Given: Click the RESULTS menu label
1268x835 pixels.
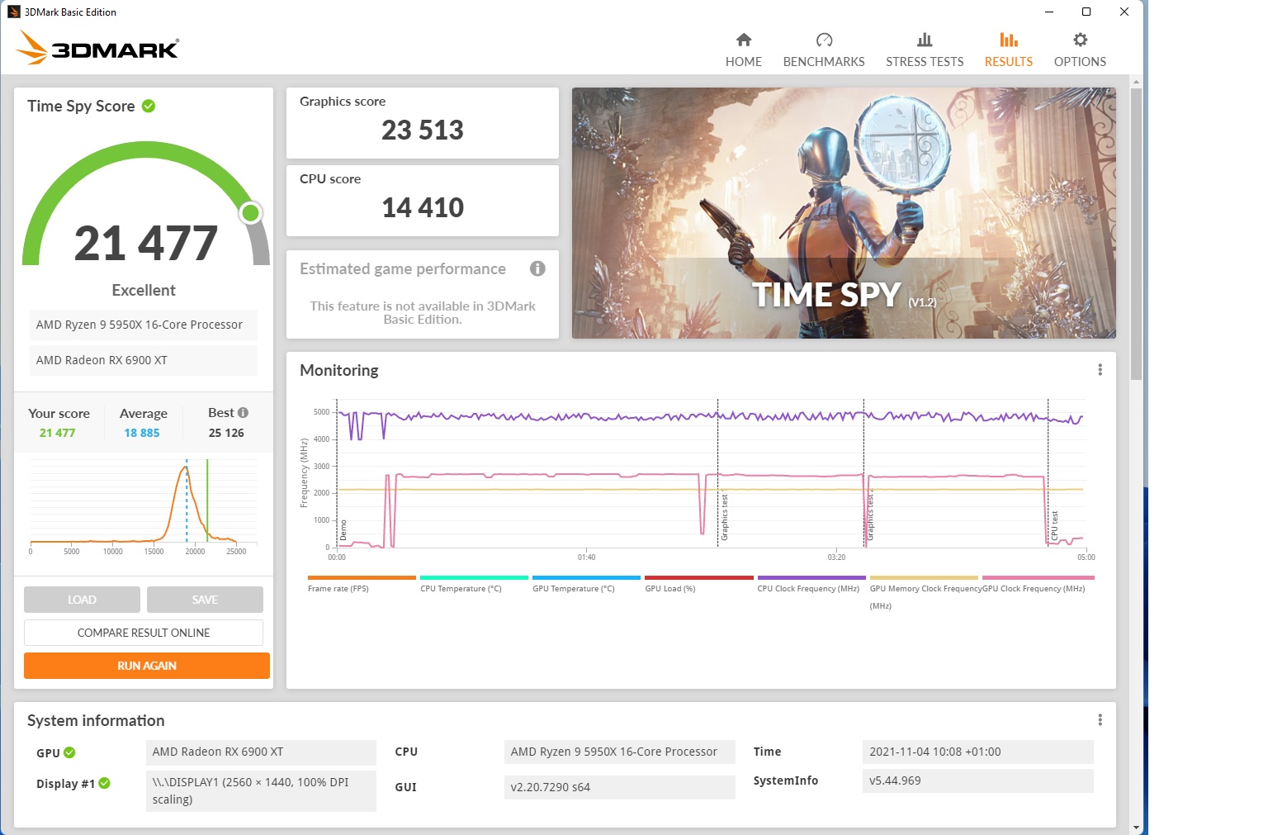Looking at the screenshot, I should (1009, 62).
